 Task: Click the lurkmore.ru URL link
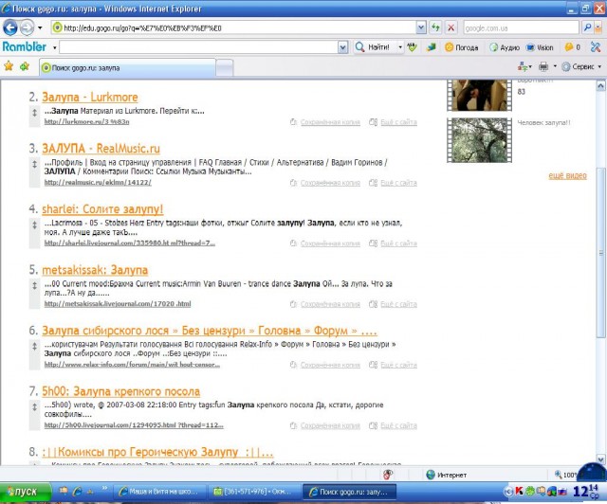(86, 122)
